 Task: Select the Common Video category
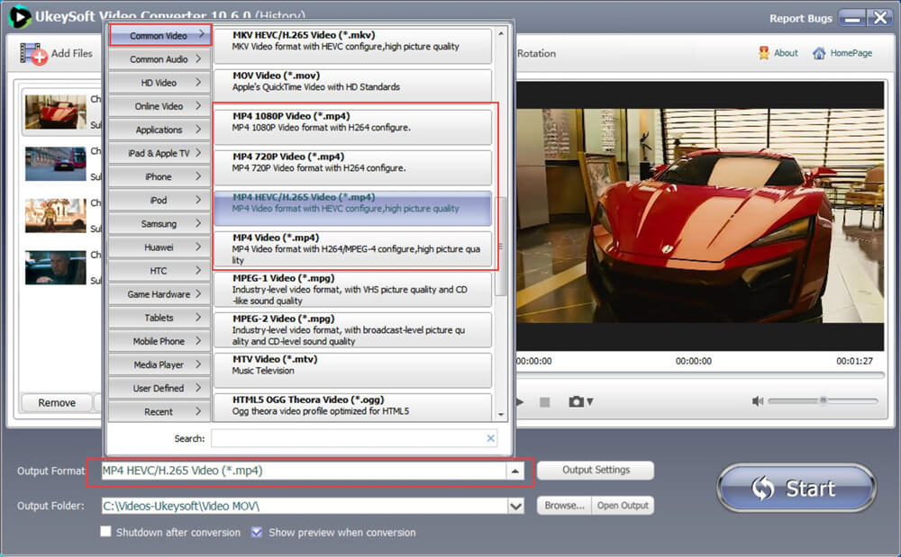point(160,36)
